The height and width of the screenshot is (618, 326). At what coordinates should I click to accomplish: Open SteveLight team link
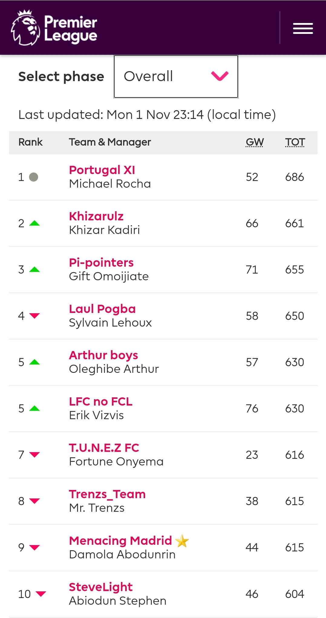(x=101, y=587)
